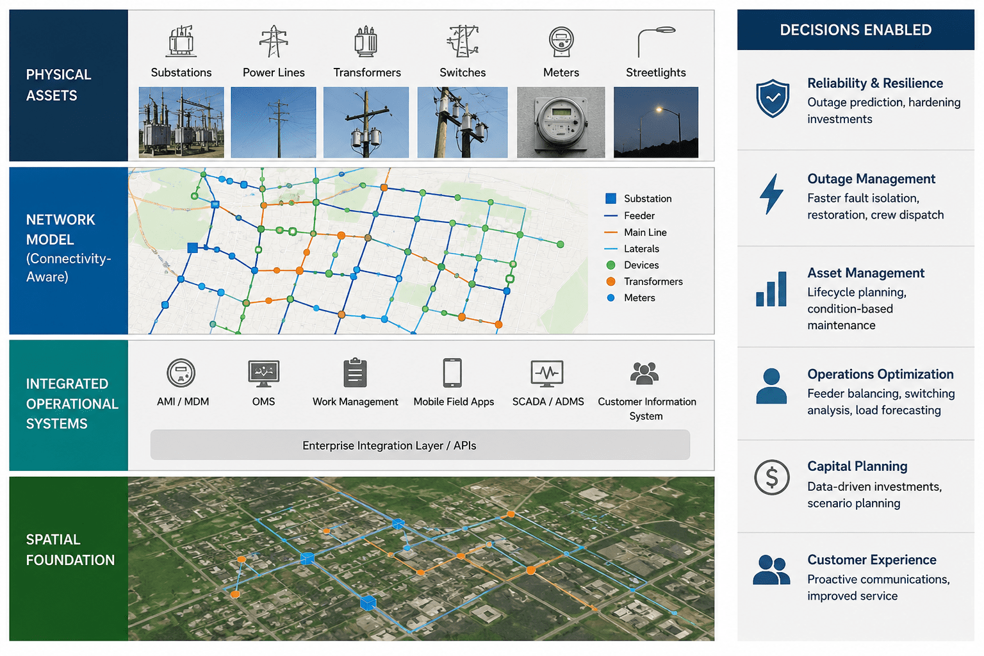Click the blue Substation legend square
The image size is (984, 656).
611,199
